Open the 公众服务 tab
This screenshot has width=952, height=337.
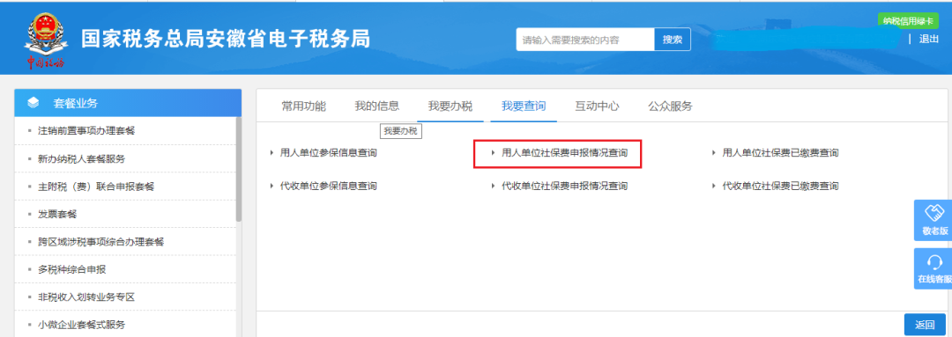click(x=670, y=106)
